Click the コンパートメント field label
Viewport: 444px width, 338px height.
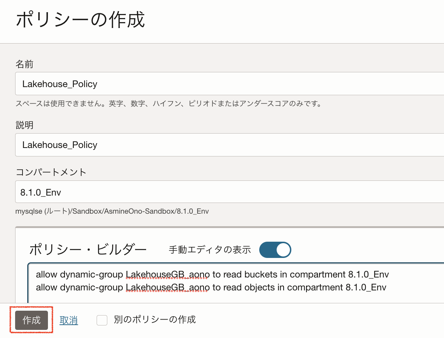pos(51,172)
